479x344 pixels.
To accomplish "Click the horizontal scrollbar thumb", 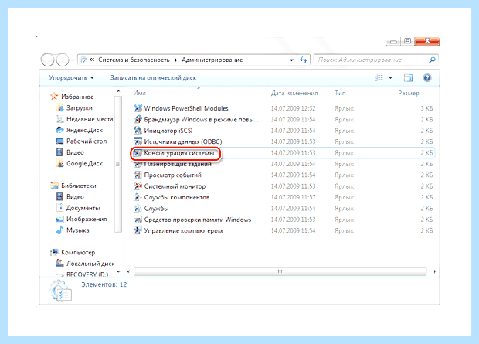I will click(280, 271).
